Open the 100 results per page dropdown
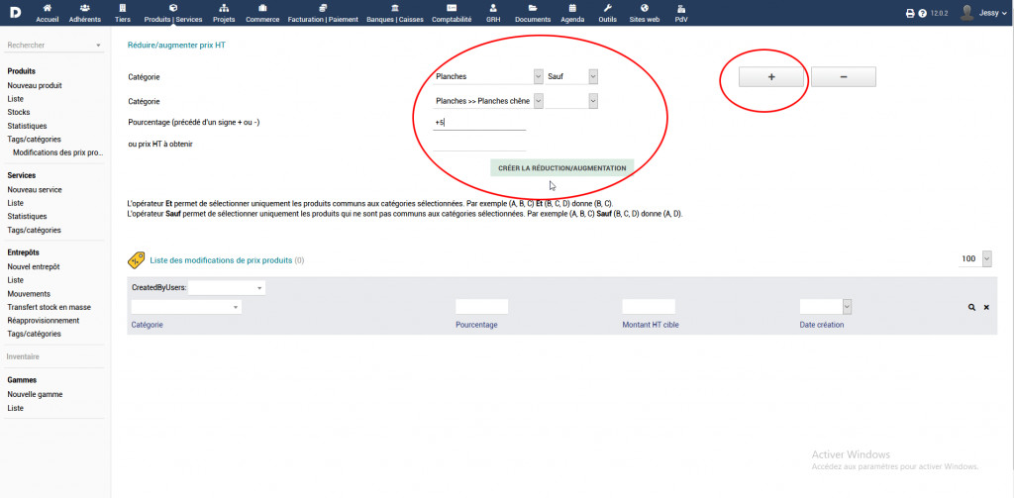 (x=975, y=258)
